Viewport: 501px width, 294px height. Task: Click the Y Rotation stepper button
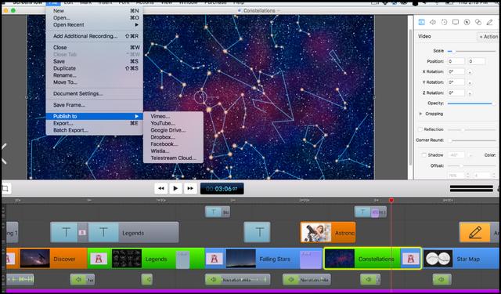(x=470, y=82)
